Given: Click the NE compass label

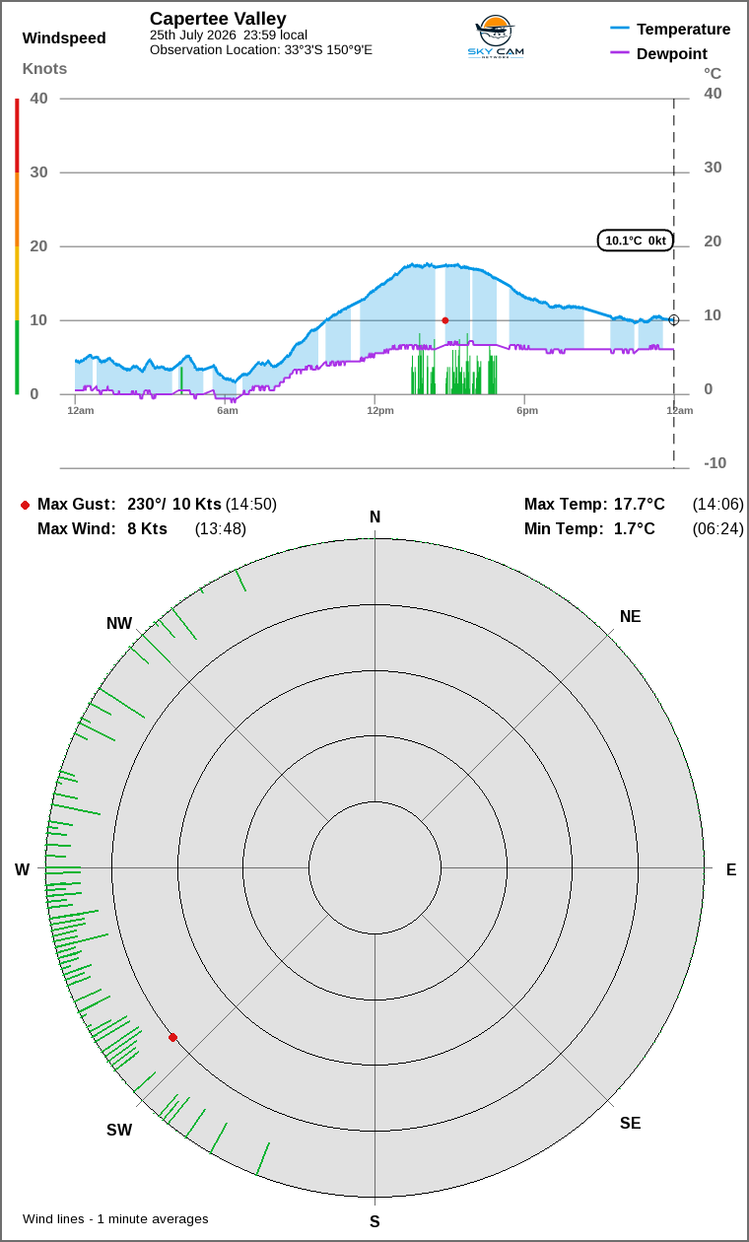Looking at the screenshot, I should pos(631,617).
